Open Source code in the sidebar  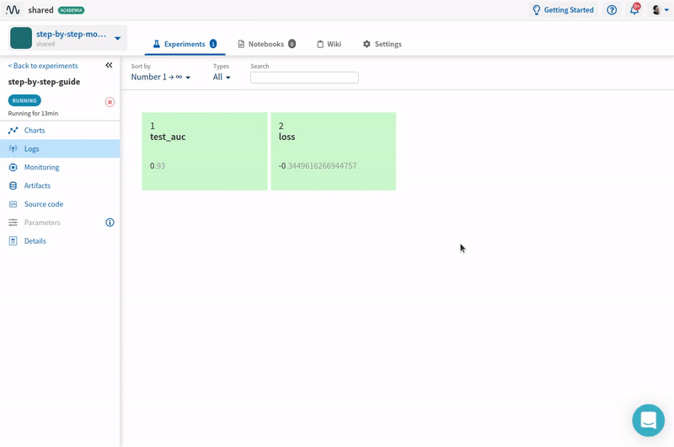60,204
